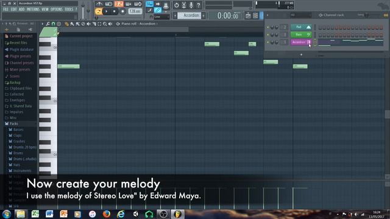The image size is (390, 219).
Task: Toggle the piano roll magnet snap icon
Action: pos(53,24)
